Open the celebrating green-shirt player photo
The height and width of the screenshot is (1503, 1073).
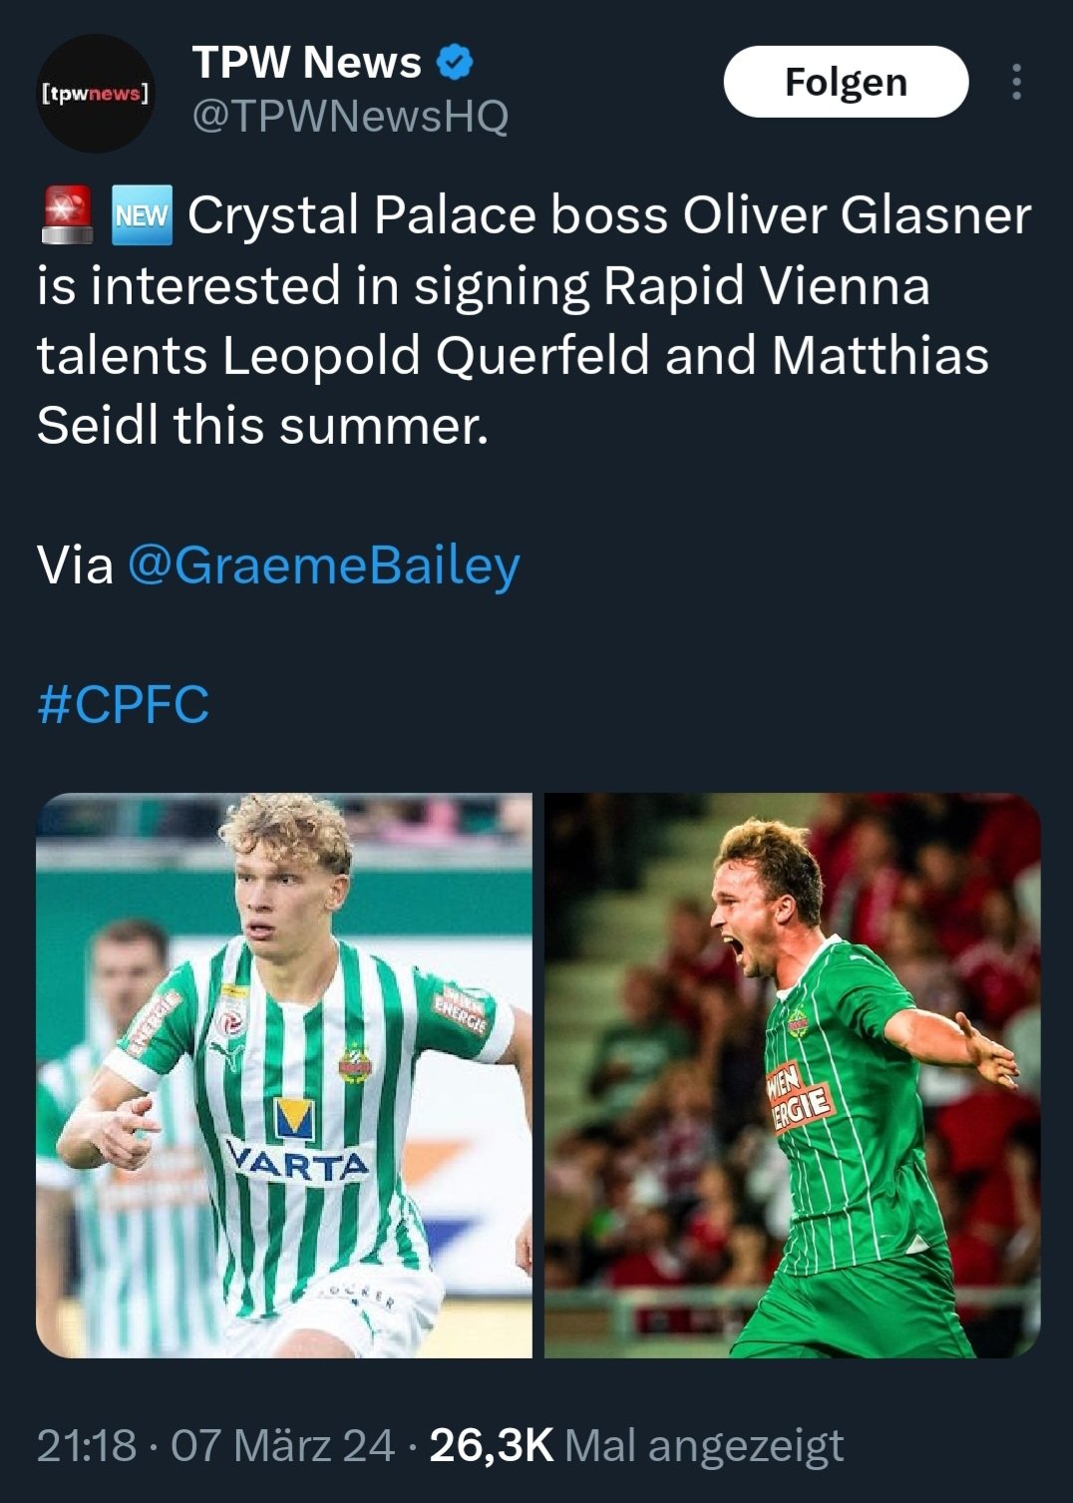point(793,1075)
